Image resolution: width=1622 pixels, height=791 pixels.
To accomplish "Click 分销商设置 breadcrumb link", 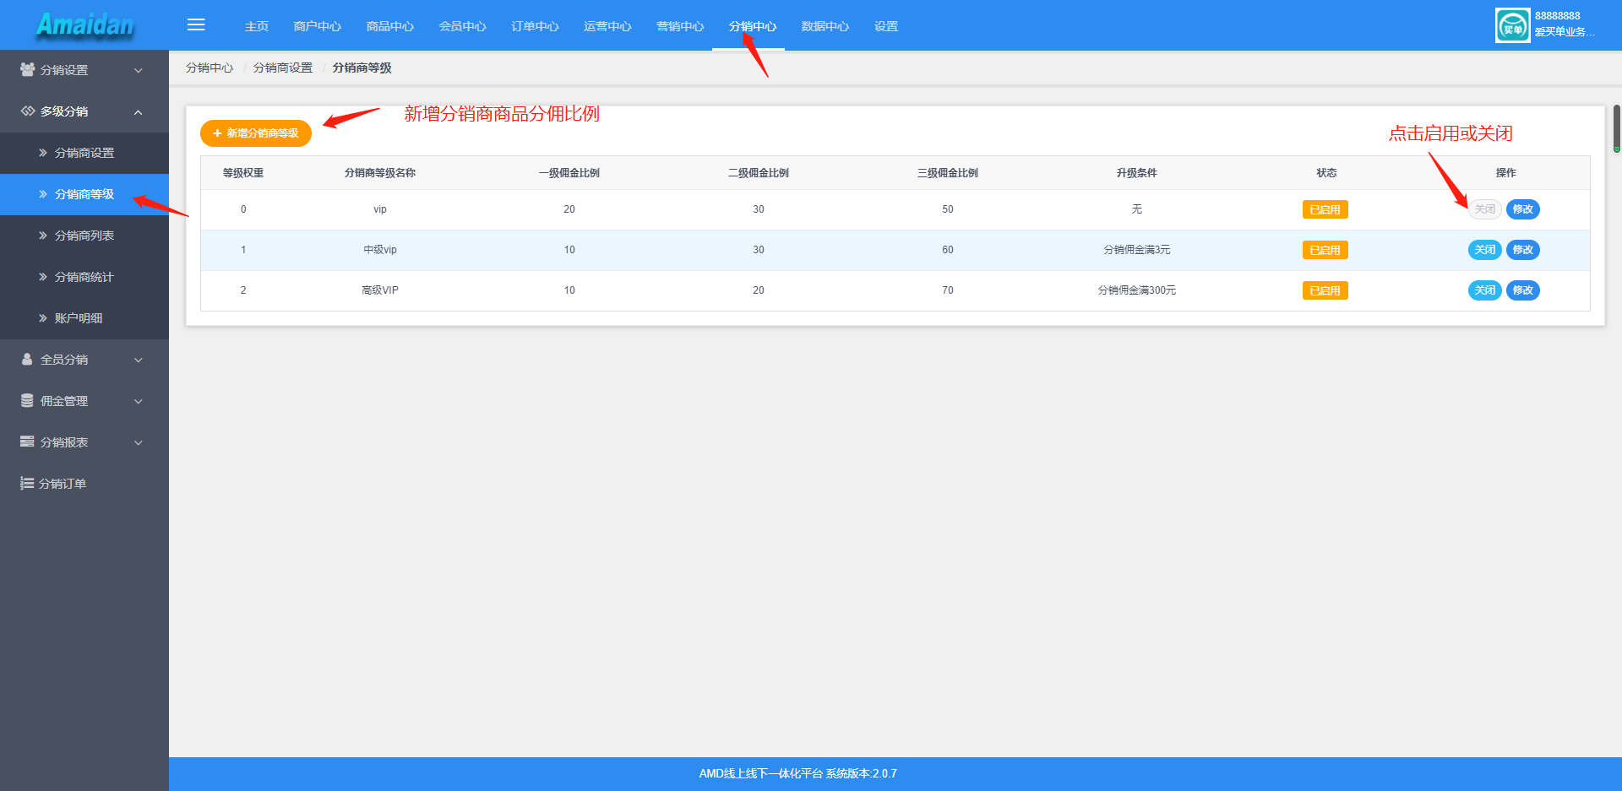I will point(283,68).
